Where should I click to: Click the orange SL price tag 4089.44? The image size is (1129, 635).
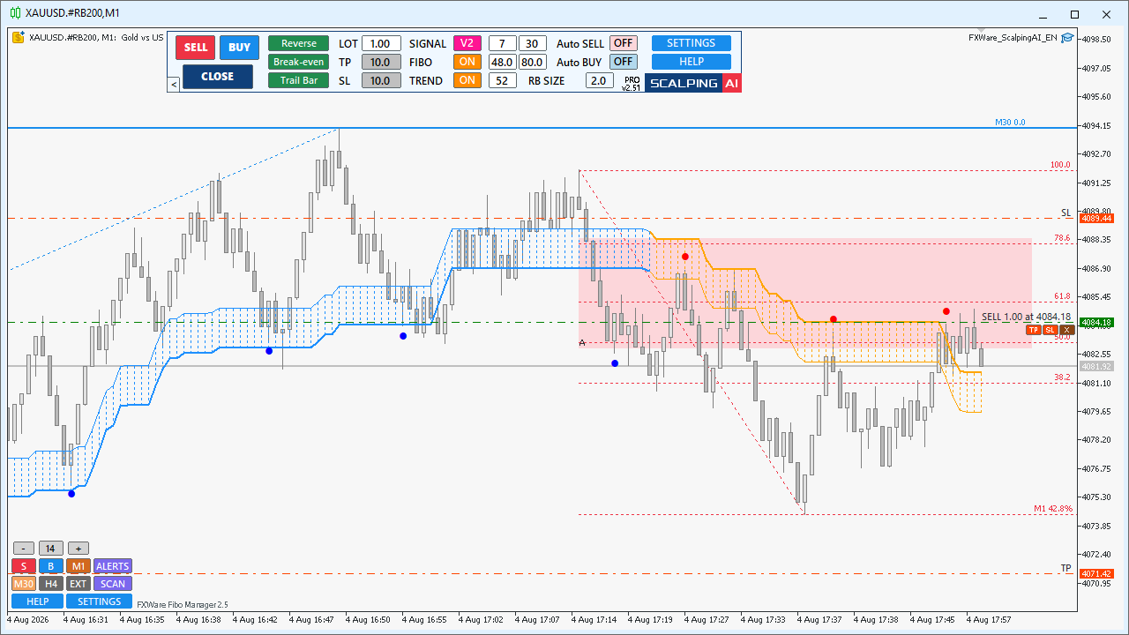point(1096,218)
